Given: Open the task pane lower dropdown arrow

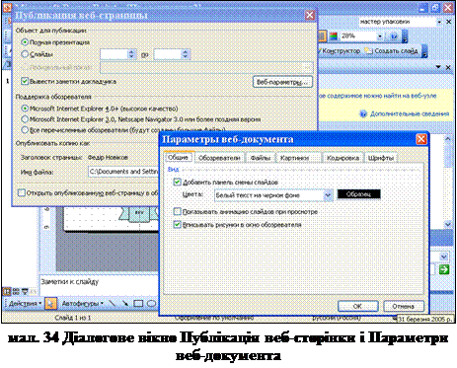Looking at the screenshot, I should click(444, 257).
